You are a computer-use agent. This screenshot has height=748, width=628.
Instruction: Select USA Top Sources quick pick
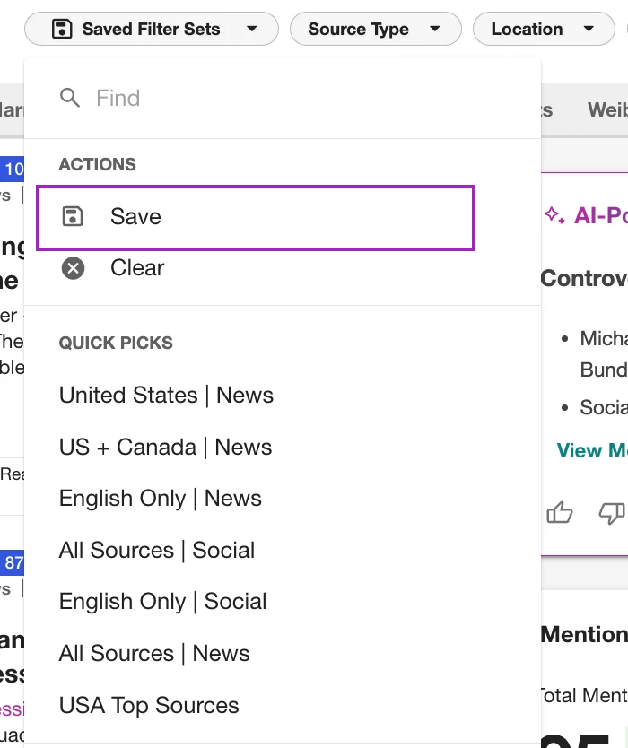click(149, 706)
